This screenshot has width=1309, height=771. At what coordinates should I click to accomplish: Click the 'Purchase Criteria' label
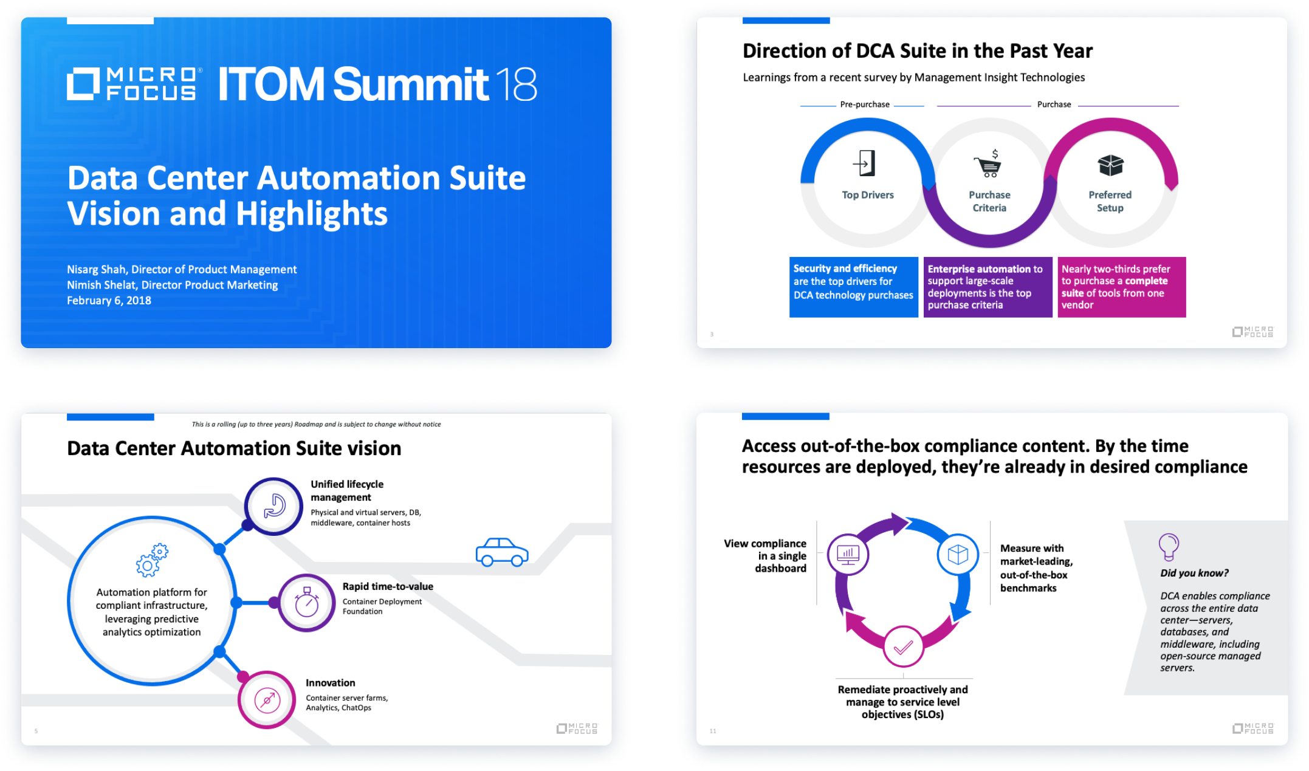click(989, 201)
